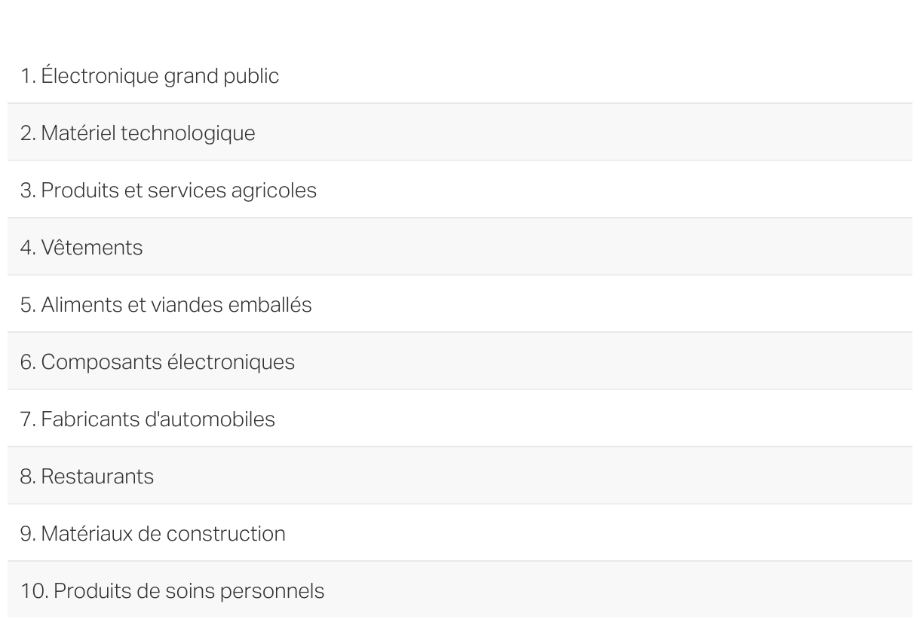Click the number 2 list marker
The image size is (920, 625).
pyautogui.click(x=28, y=134)
